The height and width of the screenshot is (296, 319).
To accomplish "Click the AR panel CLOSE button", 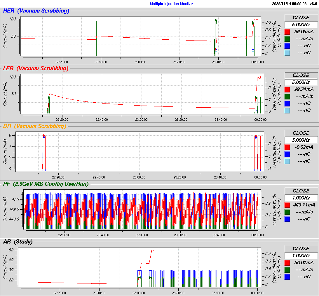I will coord(301,248).
